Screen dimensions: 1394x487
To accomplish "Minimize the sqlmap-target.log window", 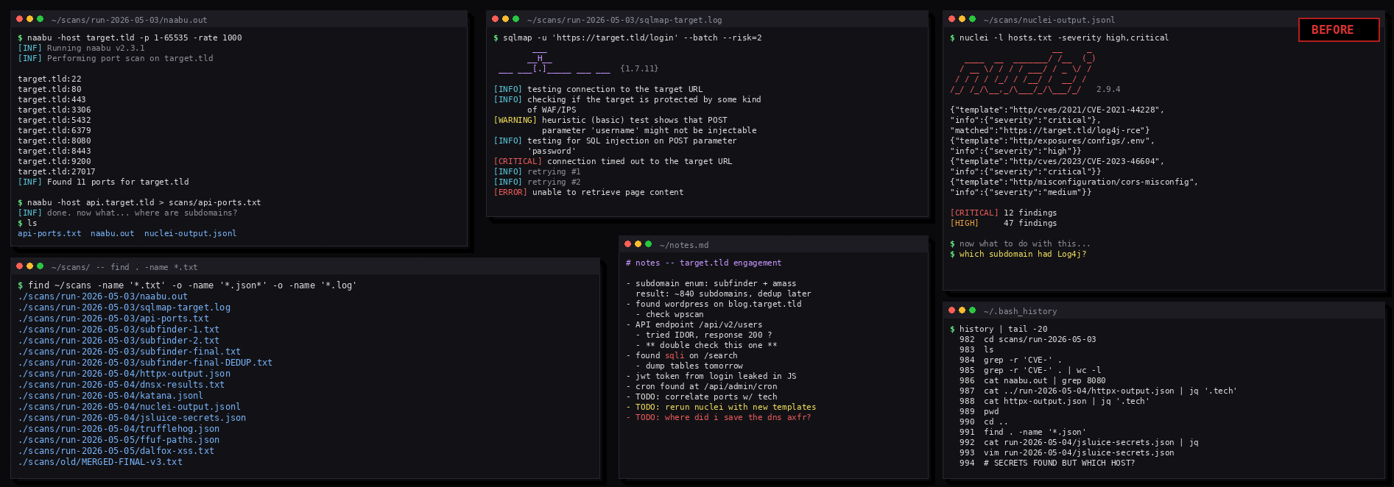I will click(506, 19).
